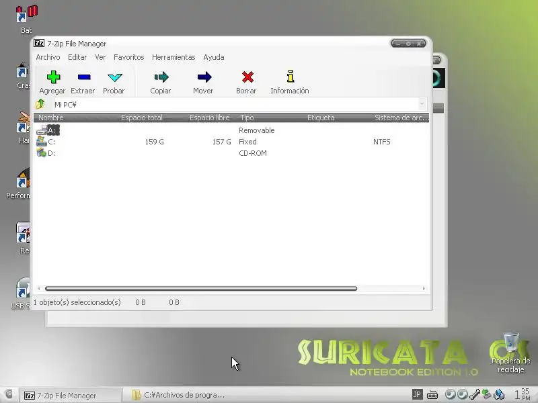Open the Ayuda menu
The image size is (538, 403).
coord(214,57)
